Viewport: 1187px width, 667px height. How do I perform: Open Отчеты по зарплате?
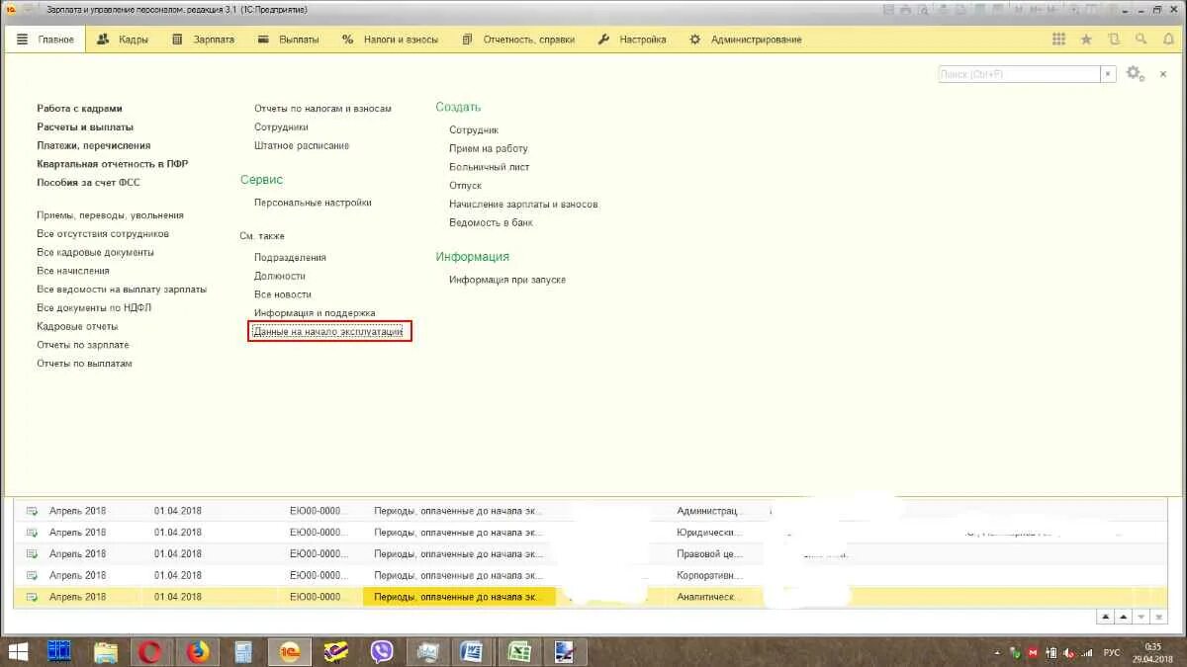[83, 345]
